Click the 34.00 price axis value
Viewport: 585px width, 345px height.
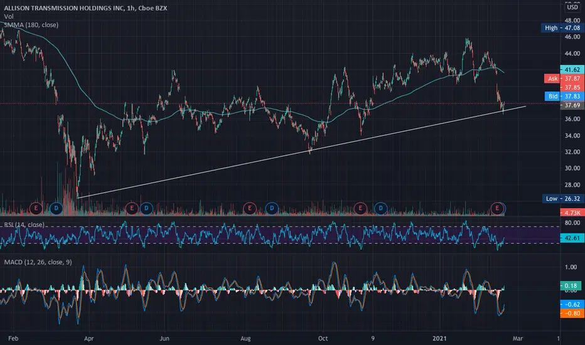pyautogui.click(x=572, y=135)
